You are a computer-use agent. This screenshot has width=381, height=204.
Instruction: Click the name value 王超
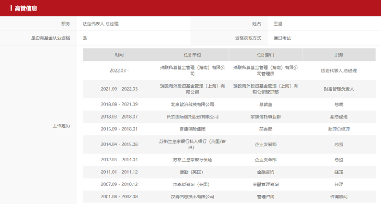[x=279, y=24]
